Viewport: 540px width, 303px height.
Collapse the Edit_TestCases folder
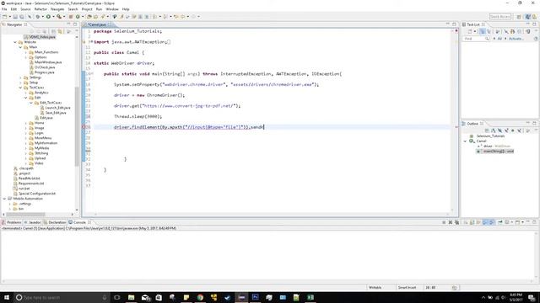(31, 103)
